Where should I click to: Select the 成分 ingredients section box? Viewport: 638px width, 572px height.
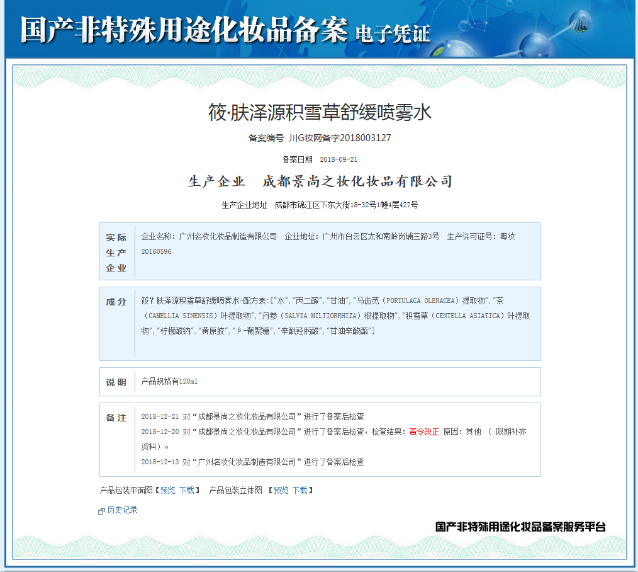click(320, 323)
